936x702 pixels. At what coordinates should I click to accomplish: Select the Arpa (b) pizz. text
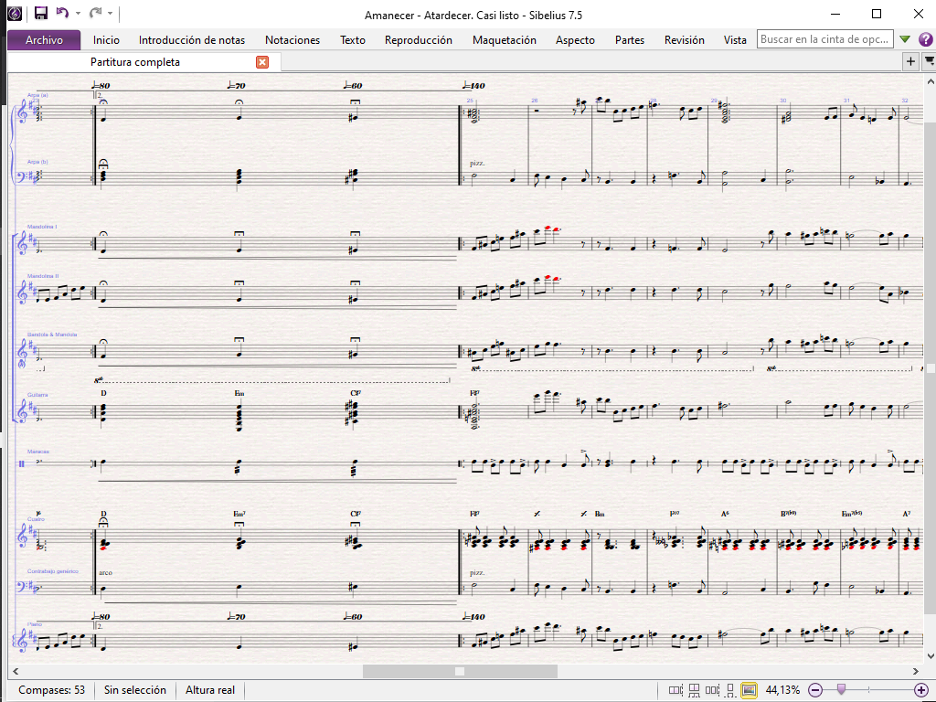[477, 163]
